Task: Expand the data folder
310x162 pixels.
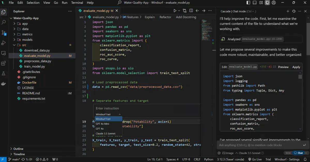Action: tap(25, 29)
